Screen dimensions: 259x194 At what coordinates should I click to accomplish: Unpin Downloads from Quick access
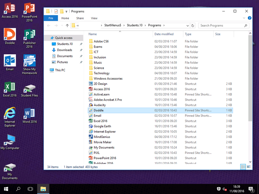pyautogui.click(x=81, y=50)
